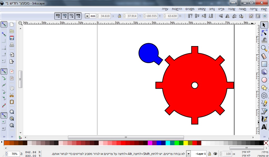Select the Star and polygon tool

click(264, 88)
